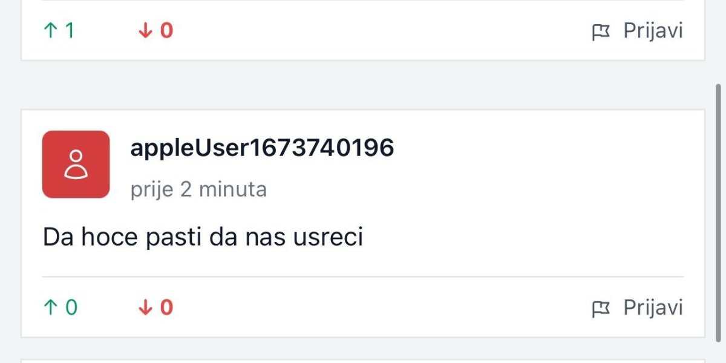Click red downvote count '0' under appleUser1673740196
Image resolution: width=726 pixels, height=363 pixels.
pos(166,308)
